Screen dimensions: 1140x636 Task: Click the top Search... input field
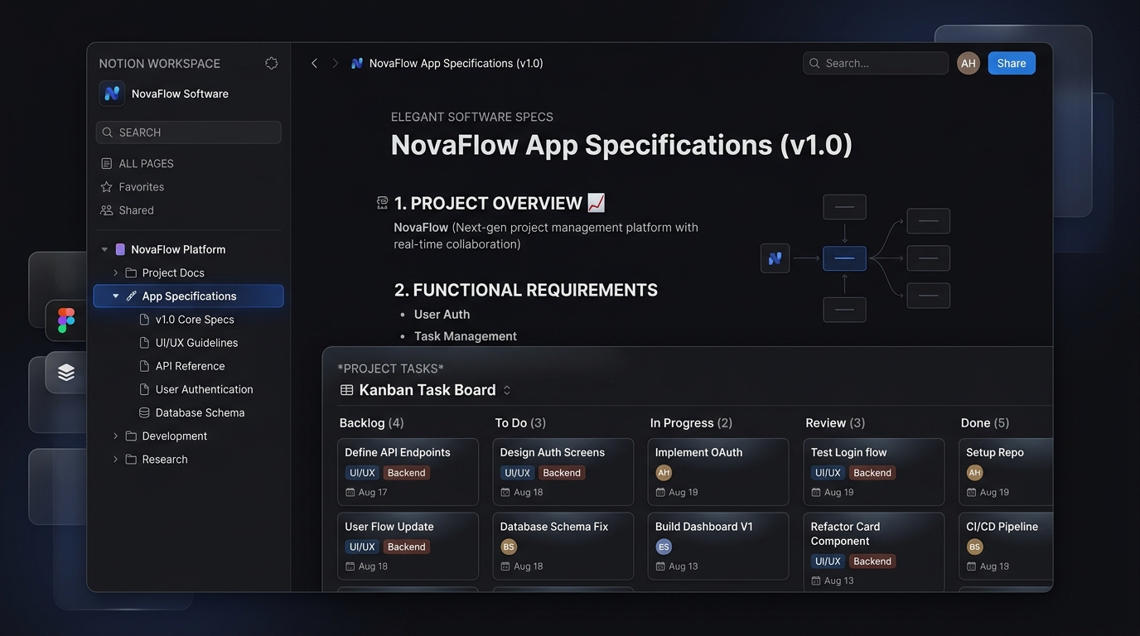point(876,63)
